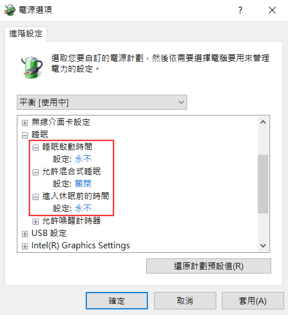The height and width of the screenshot is (315, 288).
Task: Collapse the 允許混合式睡眠 node
Action: (x=35, y=172)
